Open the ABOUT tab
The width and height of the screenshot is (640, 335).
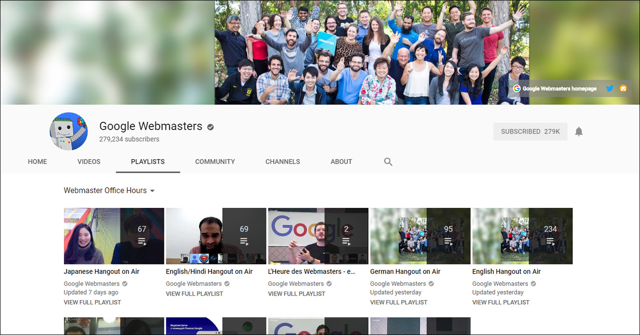click(341, 162)
